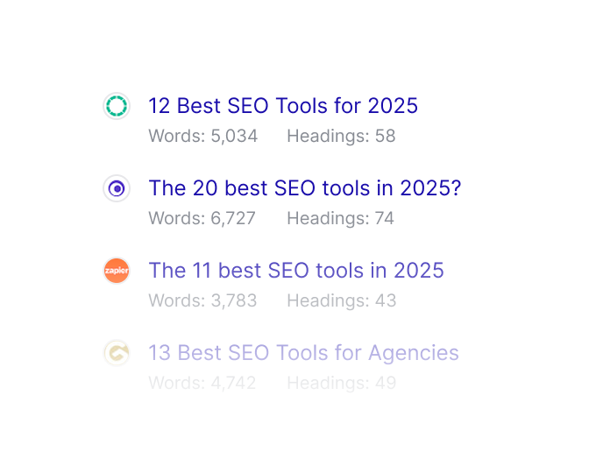Click the faded Headings: 49 stat
This screenshot has width=596, height=473.
[342, 383]
